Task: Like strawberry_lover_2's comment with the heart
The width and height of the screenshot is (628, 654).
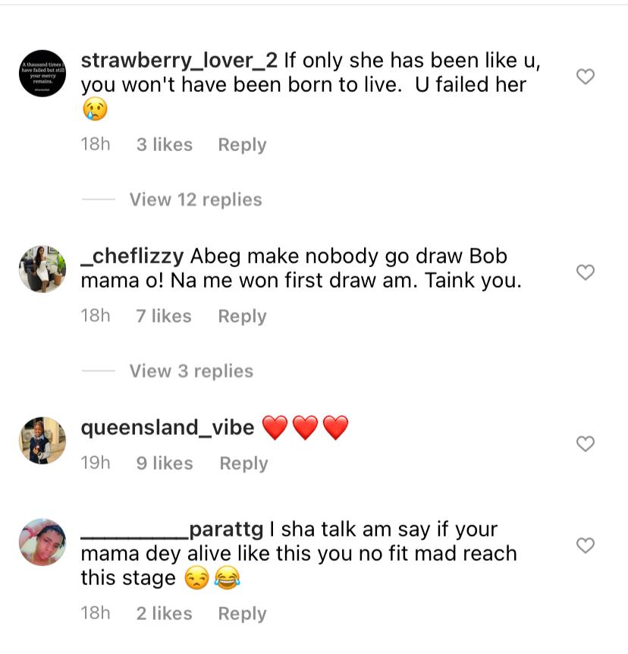Action: tap(586, 77)
